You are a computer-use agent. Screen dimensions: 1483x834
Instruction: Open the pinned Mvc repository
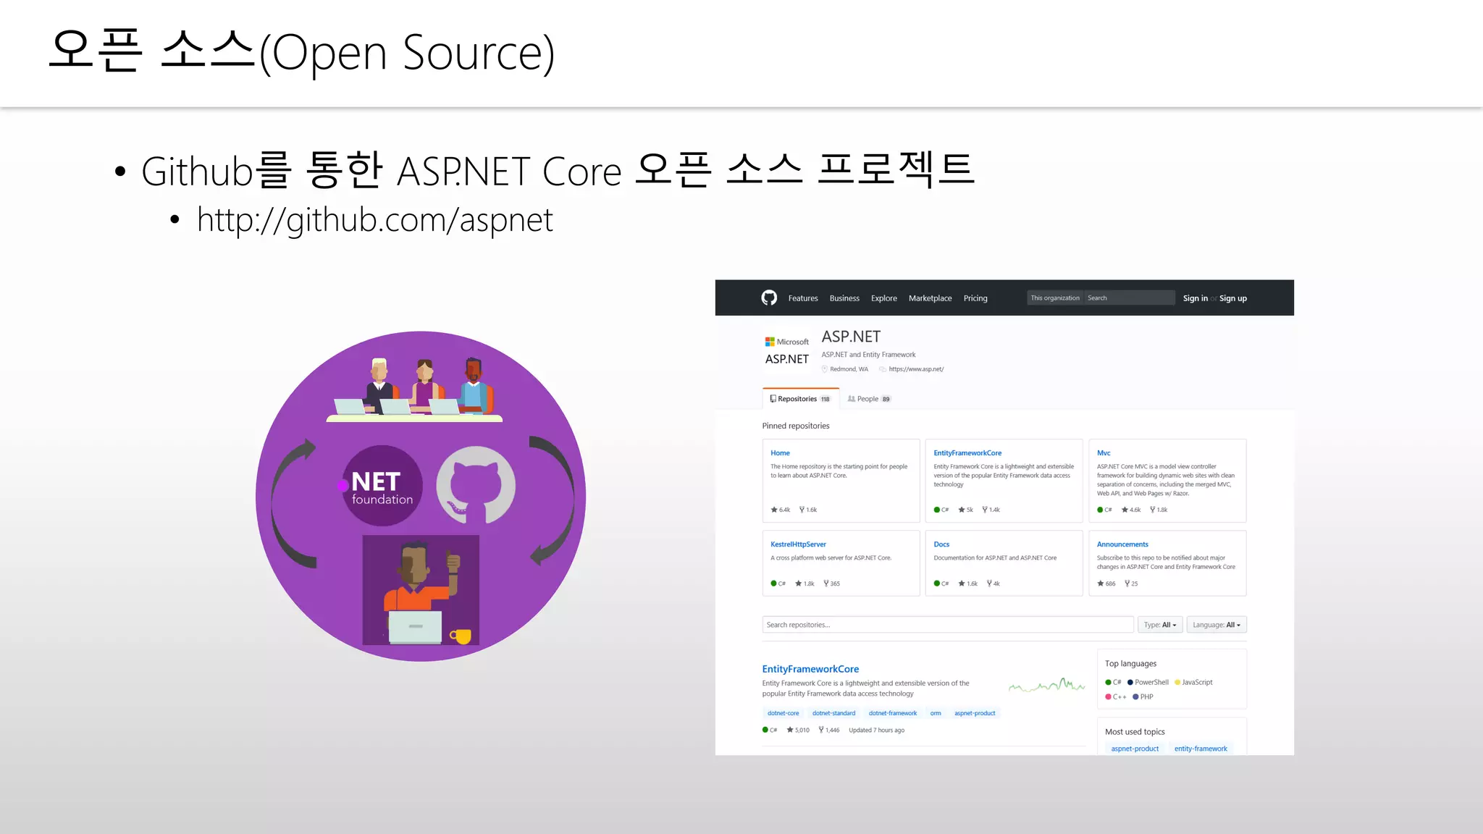[1104, 453]
